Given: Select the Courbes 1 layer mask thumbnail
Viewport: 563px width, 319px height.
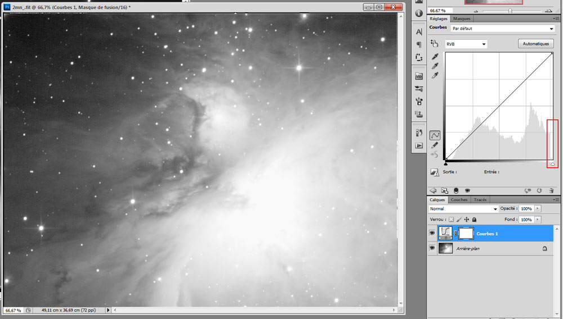Looking at the screenshot, I should [466, 234].
